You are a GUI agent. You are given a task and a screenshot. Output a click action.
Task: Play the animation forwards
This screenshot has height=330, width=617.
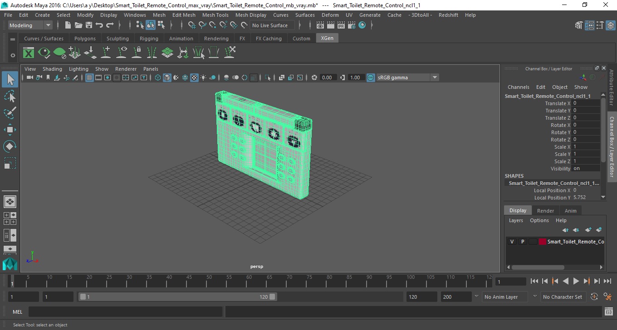click(x=576, y=281)
